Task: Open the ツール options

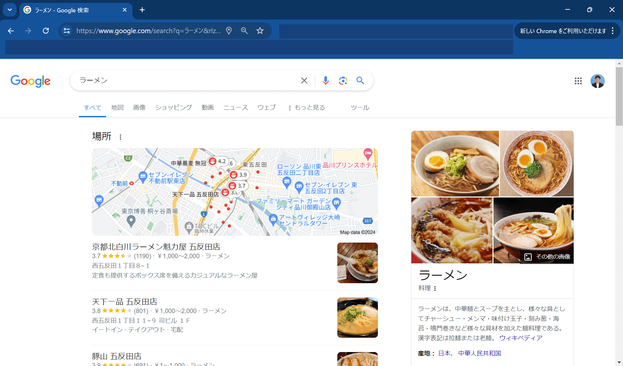Action: [x=360, y=107]
